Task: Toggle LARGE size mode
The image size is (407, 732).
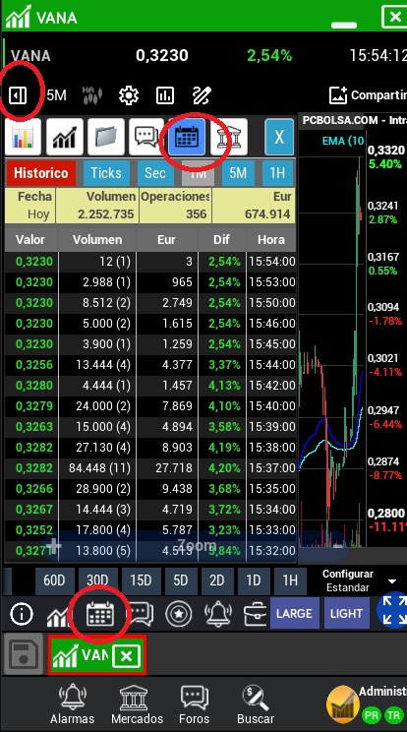Action: (x=294, y=613)
